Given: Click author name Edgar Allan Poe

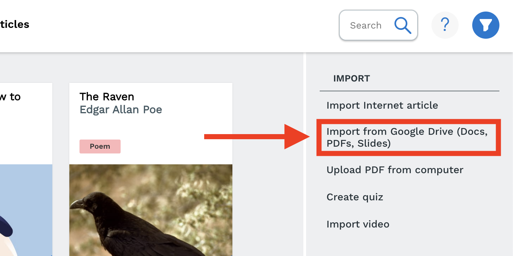Looking at the screenshot, I should pyautogui.click(x=121, y=110).
